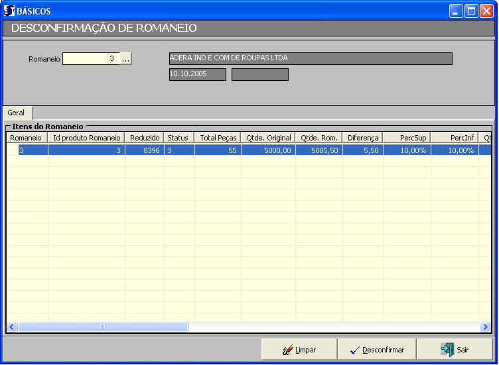Click the Qtde. Original column header
Screen dimensions: 499x365
267,138
